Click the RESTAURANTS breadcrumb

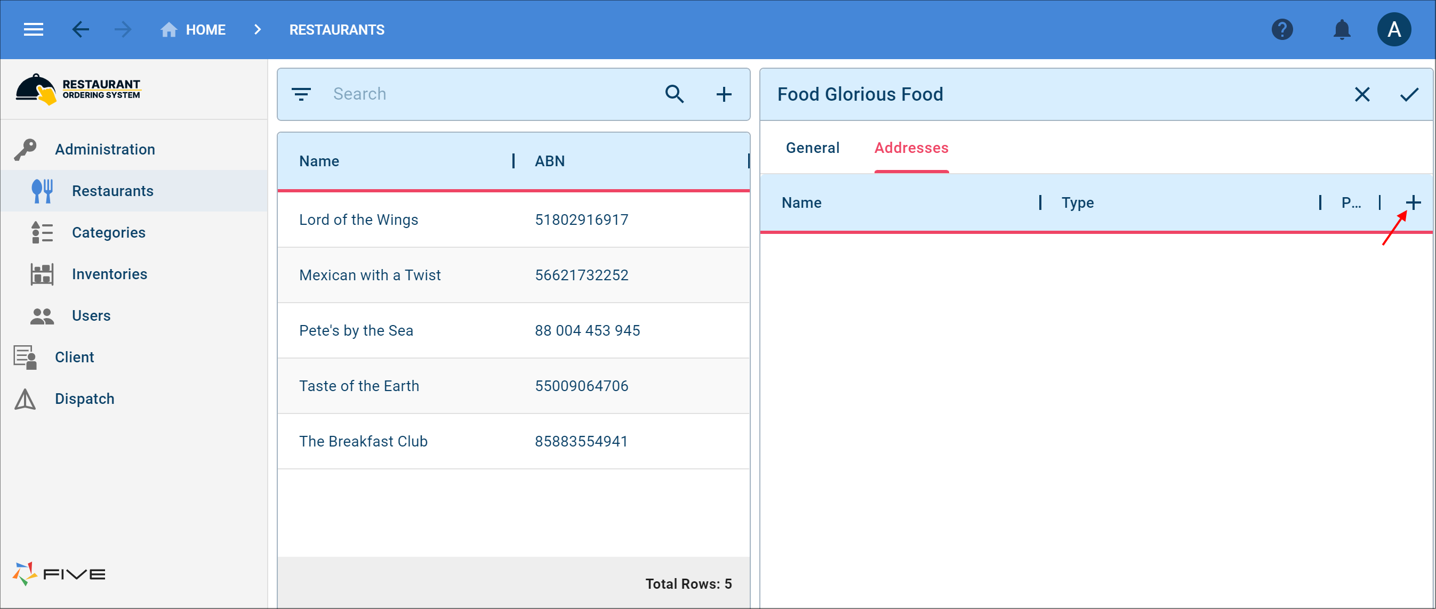(x=336, y=29)
